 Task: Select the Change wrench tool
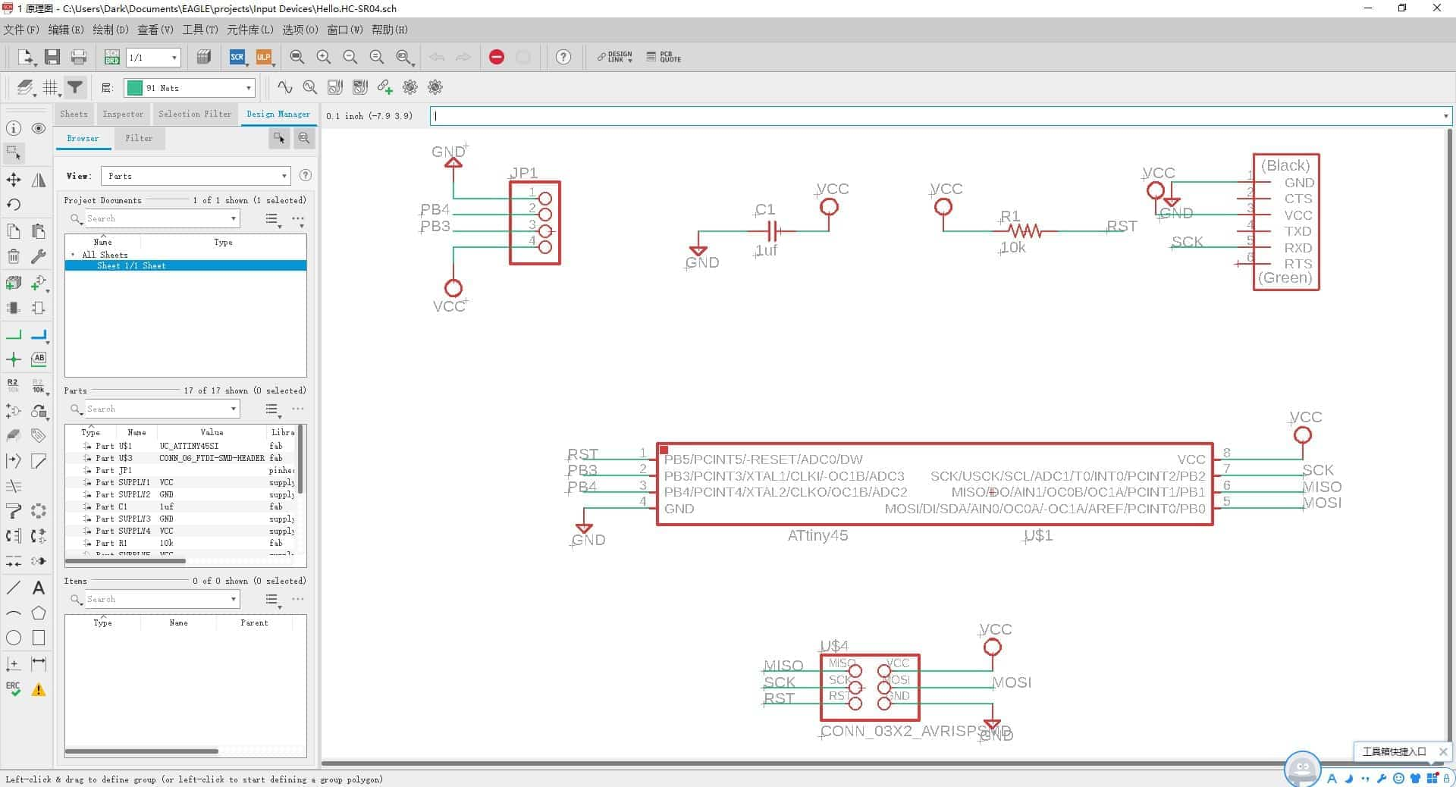point(39,256)
